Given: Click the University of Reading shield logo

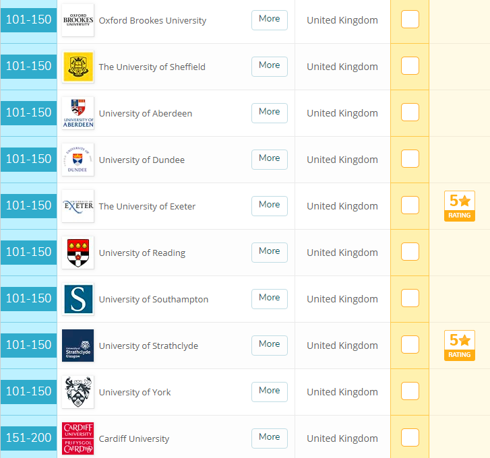Looking at the screenshot, I should 78,253.
